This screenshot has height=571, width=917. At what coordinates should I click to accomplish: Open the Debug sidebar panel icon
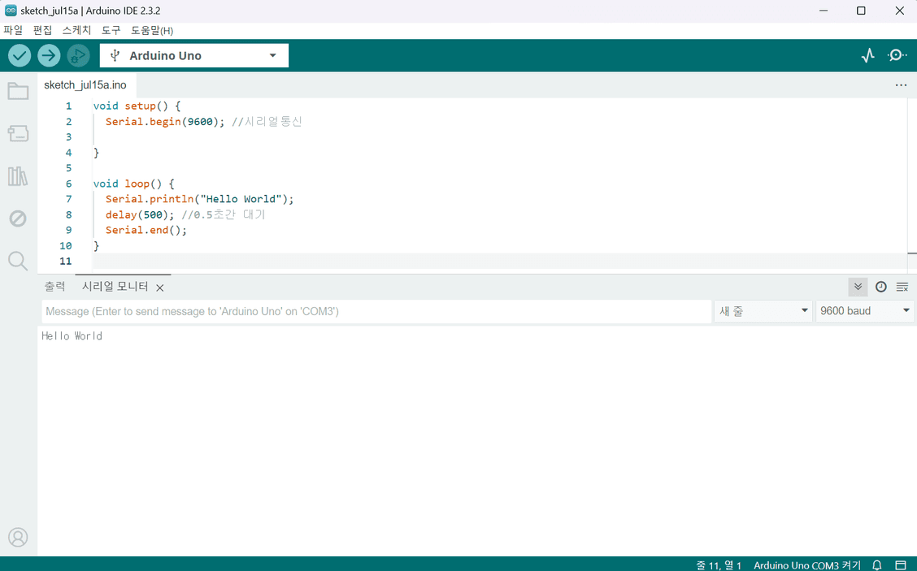tap(18, 218)
